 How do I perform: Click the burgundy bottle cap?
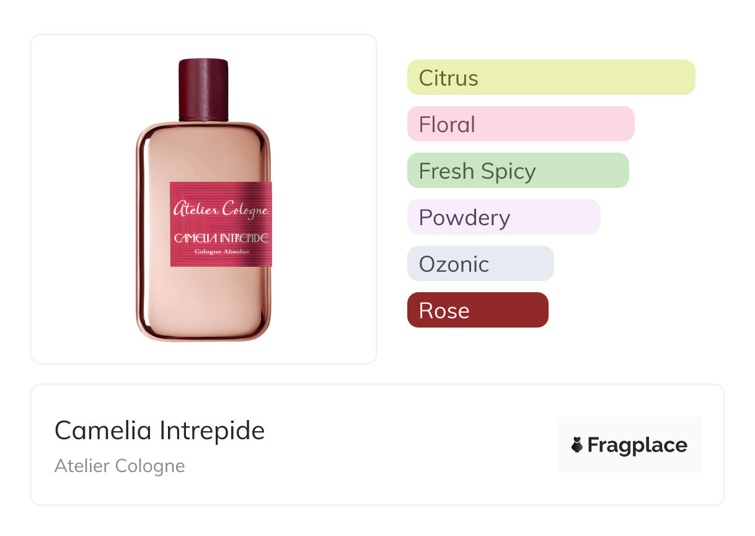click(x=203, y=89)
